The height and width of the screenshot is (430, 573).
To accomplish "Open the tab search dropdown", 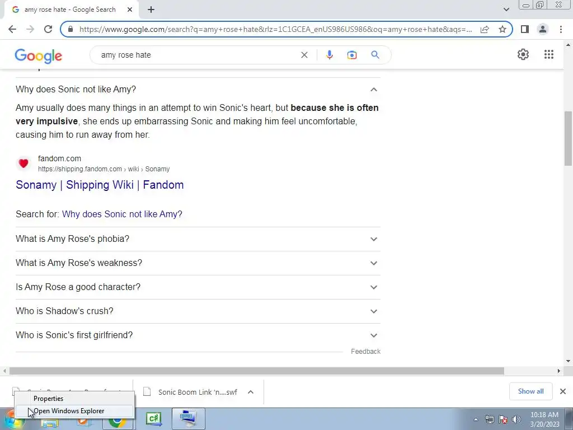I will pyautogui.click(x=506, y=10).
